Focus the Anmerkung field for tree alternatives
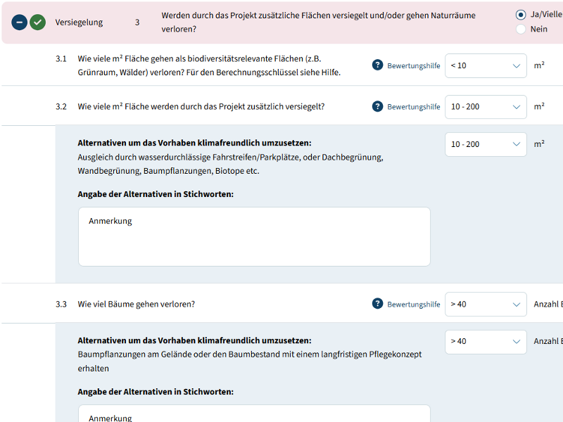 253,415
